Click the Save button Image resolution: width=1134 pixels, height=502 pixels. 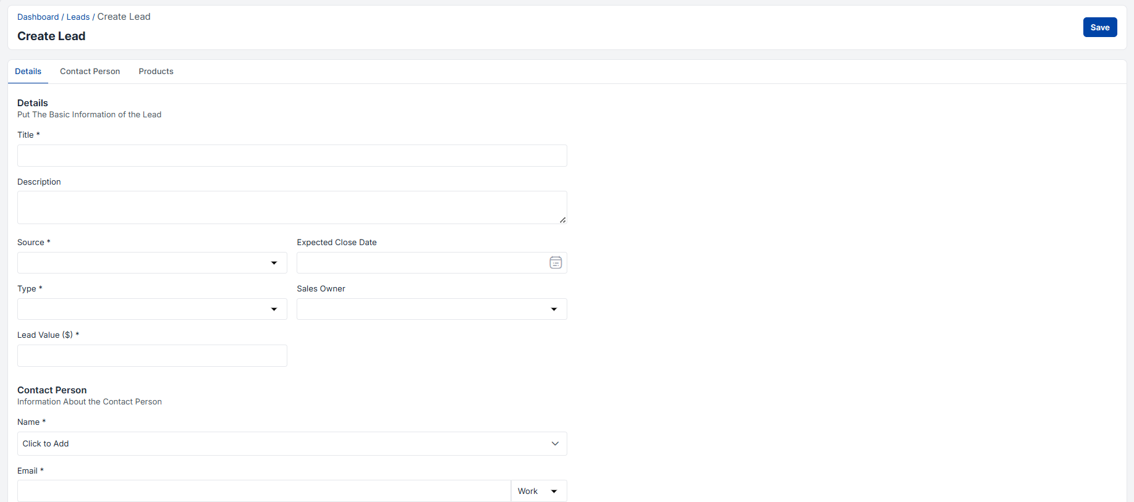(x=1099, y=27)
